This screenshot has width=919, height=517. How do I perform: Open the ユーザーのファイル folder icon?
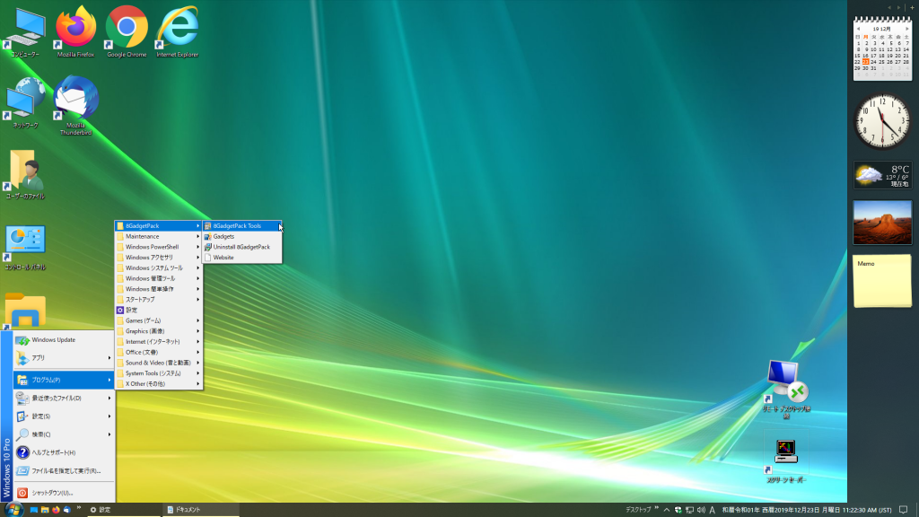(x=25, y=174)
